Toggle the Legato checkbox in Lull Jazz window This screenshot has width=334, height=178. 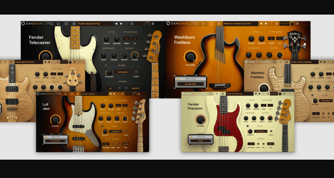click(126, 131)
